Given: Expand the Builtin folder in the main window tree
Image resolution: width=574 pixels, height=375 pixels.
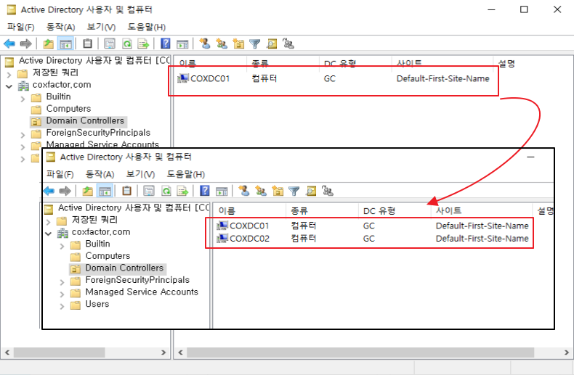Looking at the screenshot, I should click(x=23, y=99).
